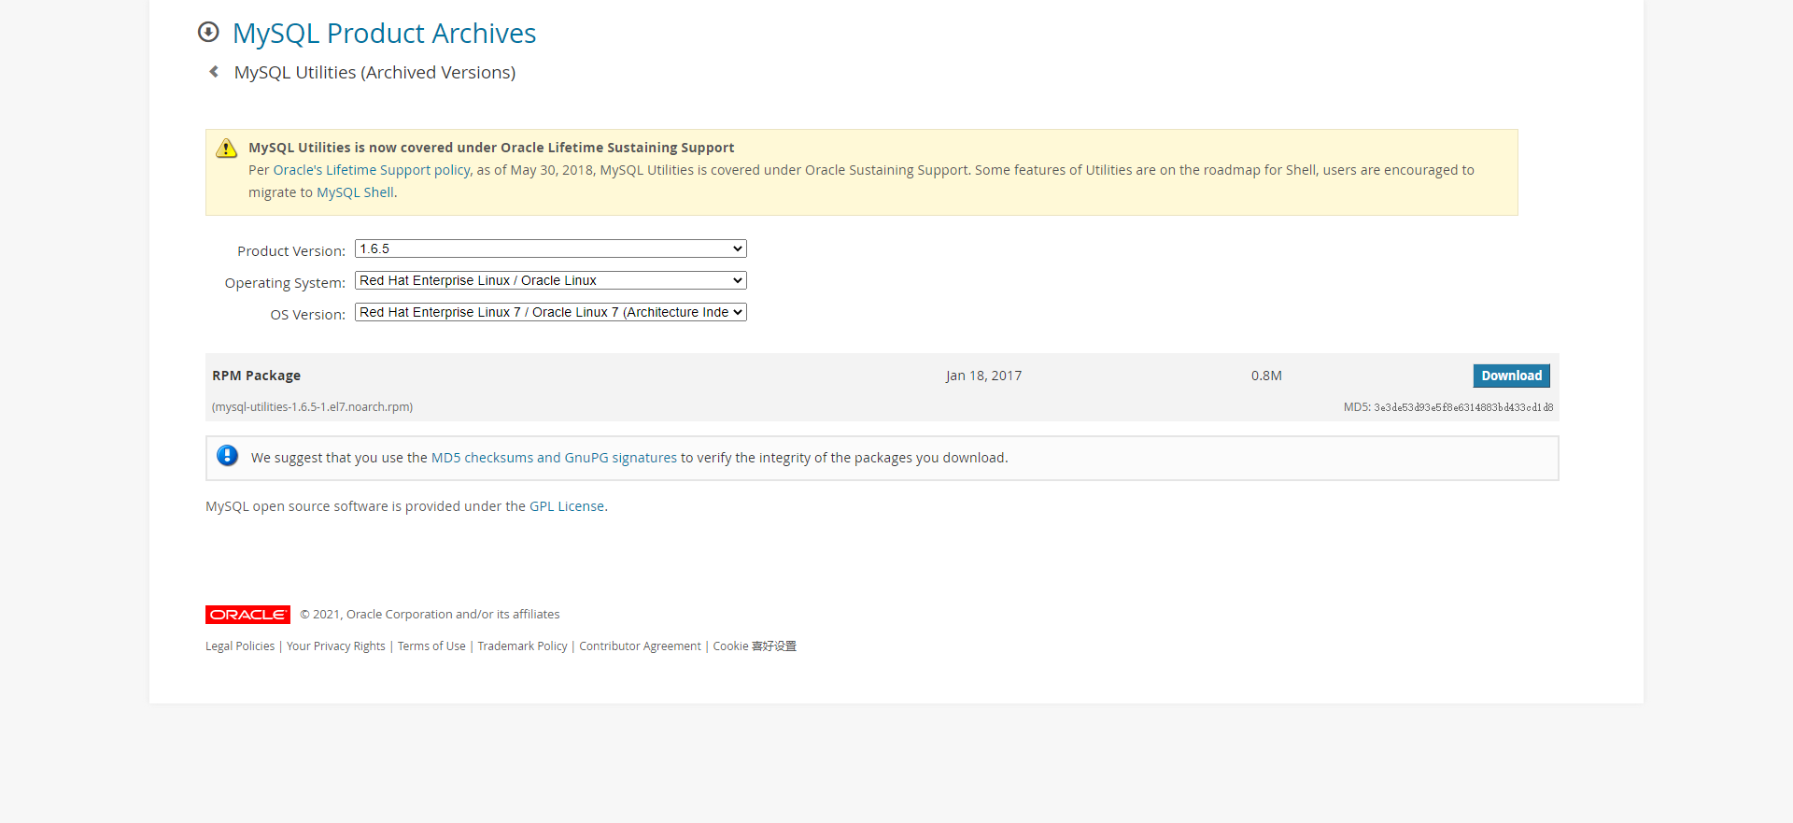
Task: Open Your Privacy Rights footer link
Action: (336, 646)
